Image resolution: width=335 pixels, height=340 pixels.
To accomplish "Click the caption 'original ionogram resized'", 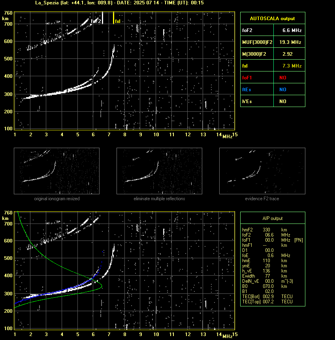I will tap(57, 199).
